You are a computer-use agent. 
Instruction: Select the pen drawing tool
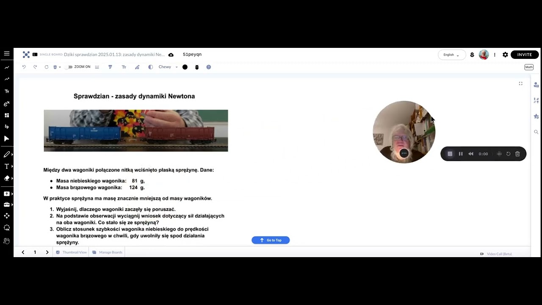tap(7, 155)
